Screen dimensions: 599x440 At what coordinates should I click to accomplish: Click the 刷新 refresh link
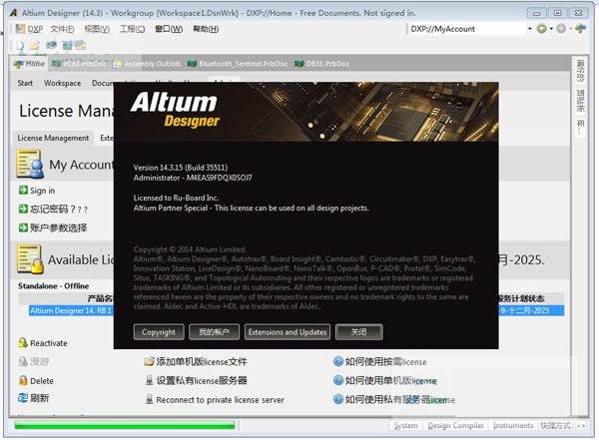39,398
